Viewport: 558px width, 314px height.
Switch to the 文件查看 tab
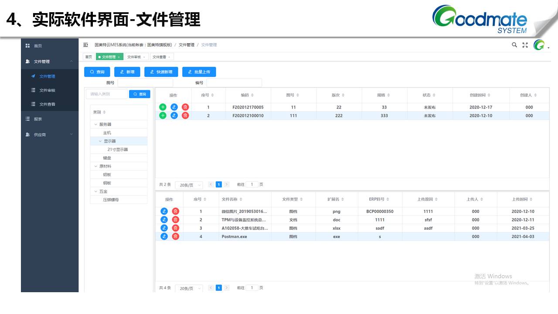159,57
